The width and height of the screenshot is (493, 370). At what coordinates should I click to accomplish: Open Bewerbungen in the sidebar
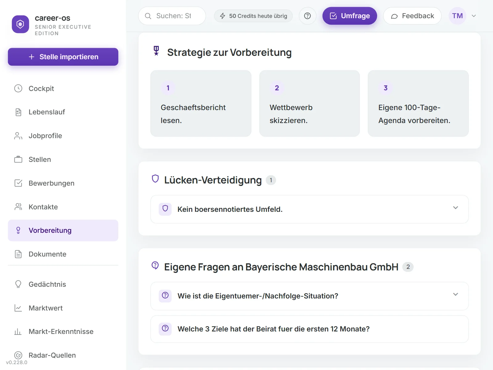coord(63,183)
